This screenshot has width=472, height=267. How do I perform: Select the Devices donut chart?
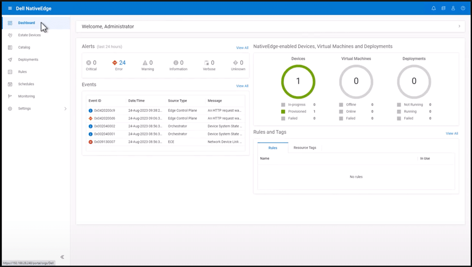(x=298, y=82)
